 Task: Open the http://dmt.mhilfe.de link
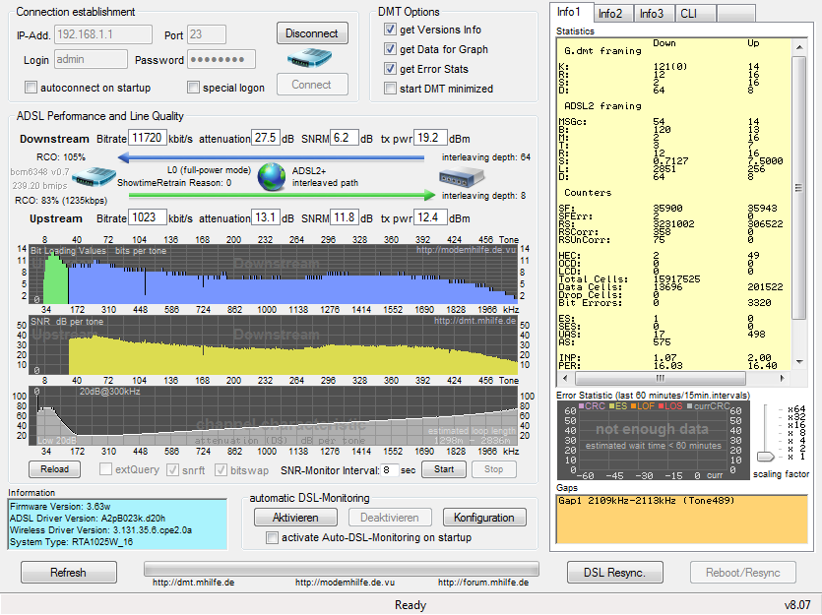click(194, 582)
